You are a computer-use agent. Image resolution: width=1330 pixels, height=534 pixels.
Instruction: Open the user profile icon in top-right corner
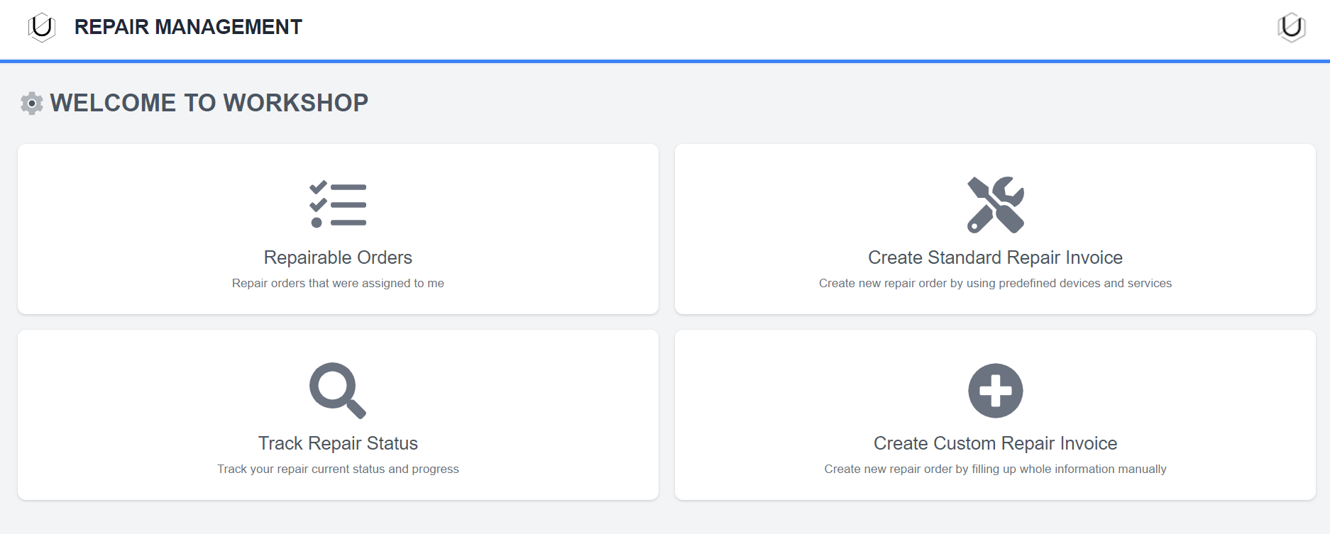click(1291, 27)
